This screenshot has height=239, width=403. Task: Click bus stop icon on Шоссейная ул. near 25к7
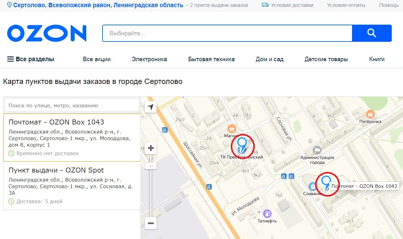tap(165, 130)
